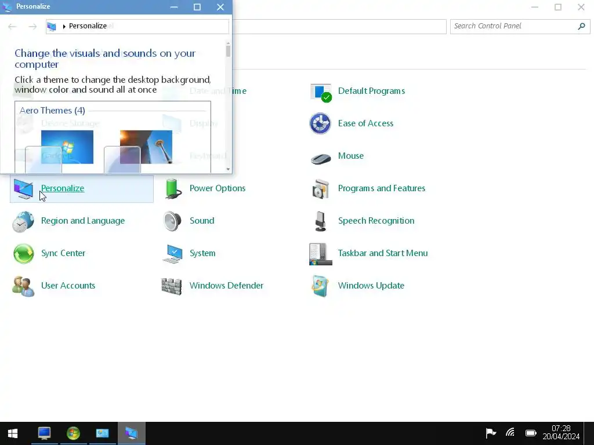Open the third taskbar app icon
This screenshot has width=594, height=445.
pos(102,433)
